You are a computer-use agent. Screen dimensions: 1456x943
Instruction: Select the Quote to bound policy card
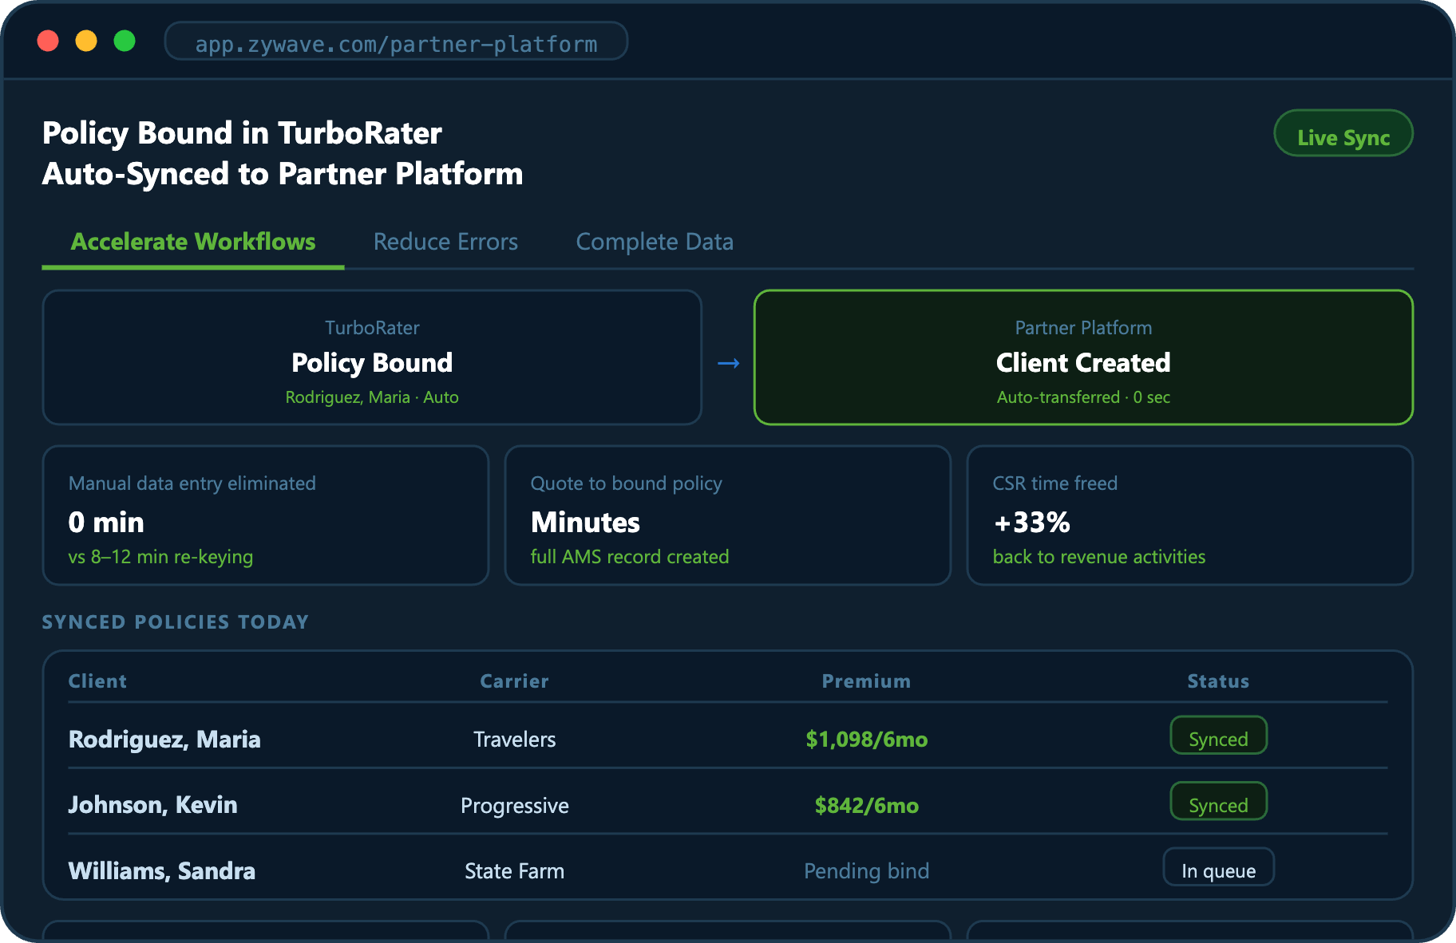click(x=727, y=515)
